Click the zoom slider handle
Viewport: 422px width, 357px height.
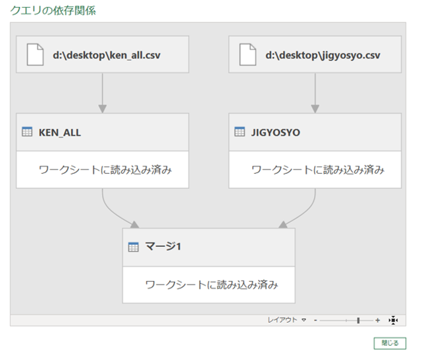point(358,320)
